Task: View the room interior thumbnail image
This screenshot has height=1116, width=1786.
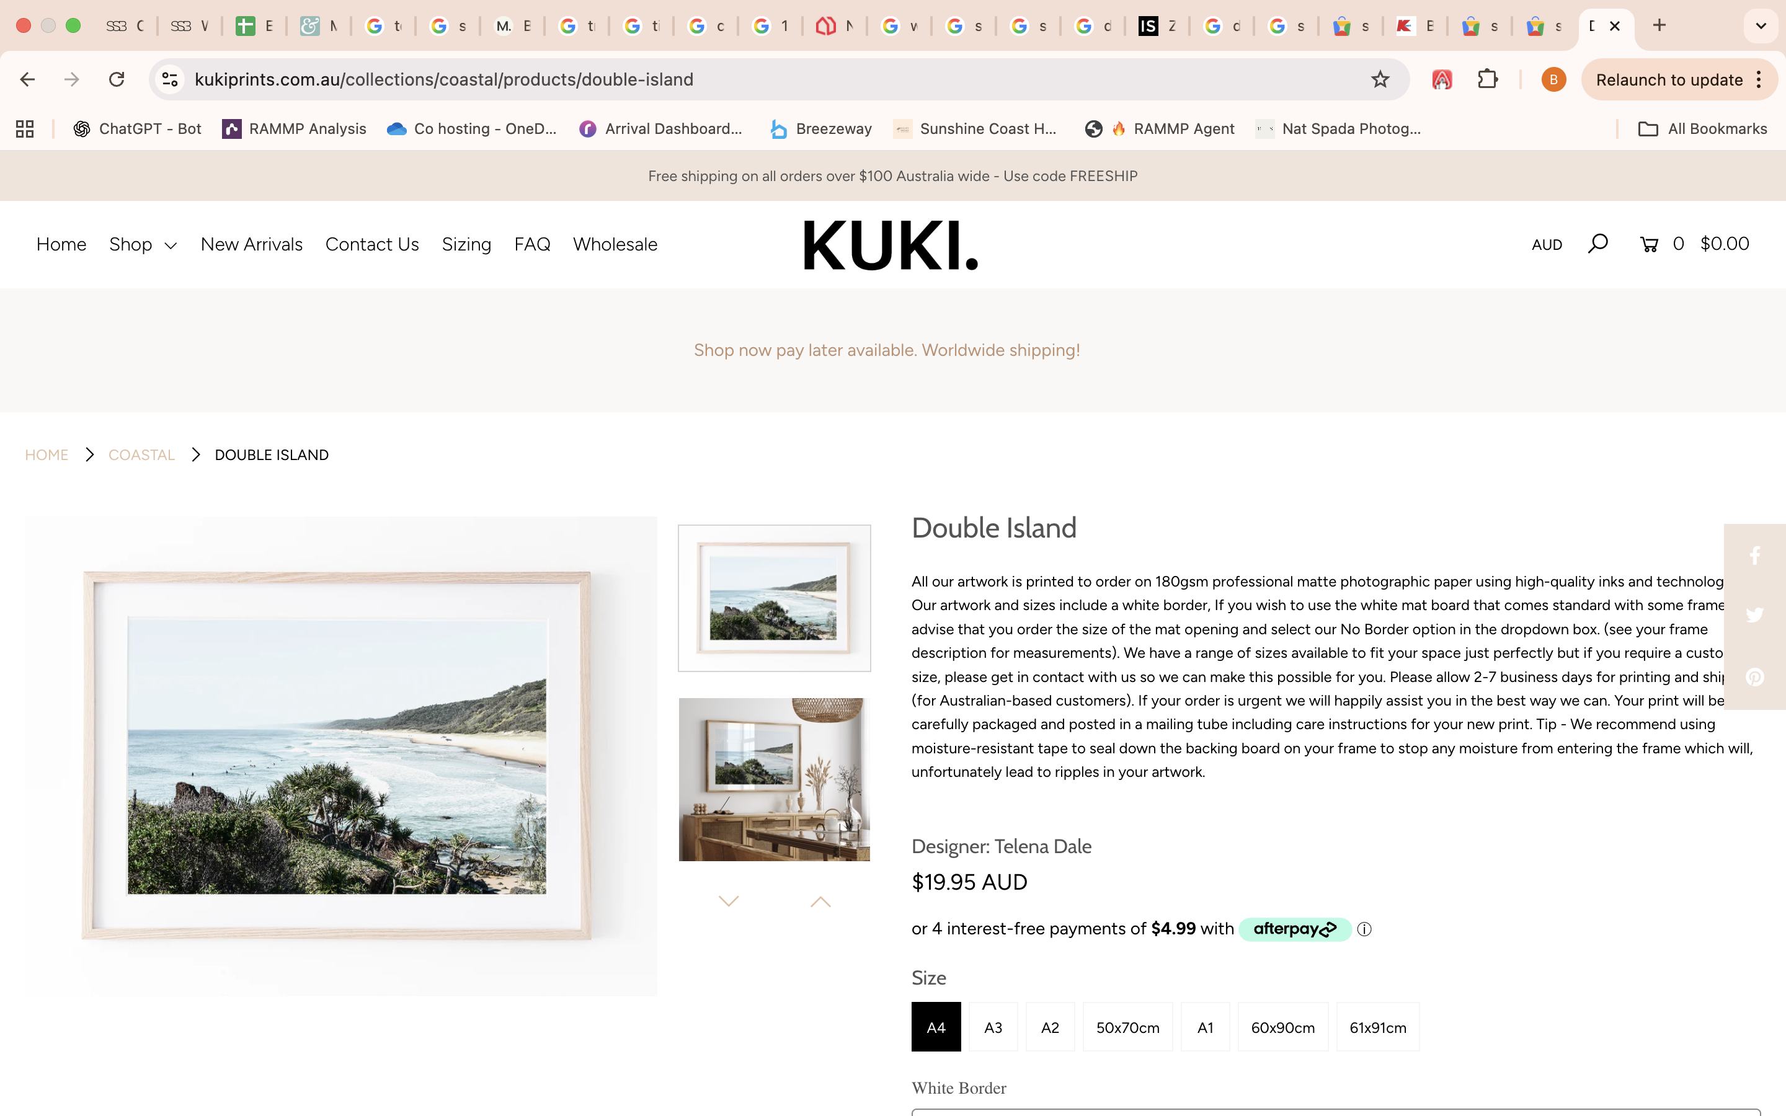Action: (774, 779)
